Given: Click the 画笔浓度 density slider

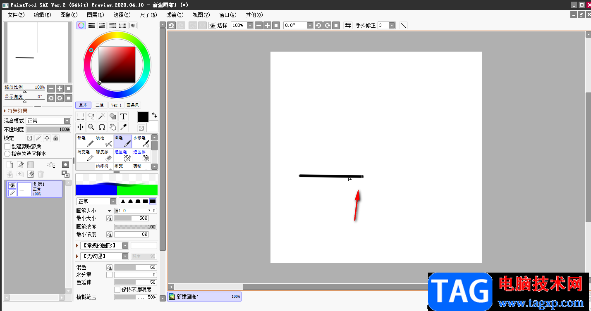Looking at the screenshot, I should 136,227.
